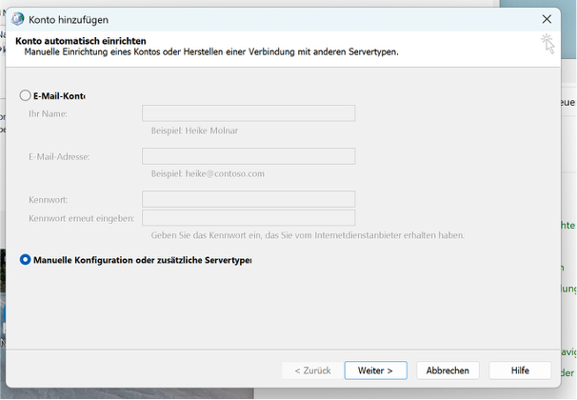Click the 'E-Mail-Adresse:' label
Viewport: 577px width, 400px height.
[59, 156]
